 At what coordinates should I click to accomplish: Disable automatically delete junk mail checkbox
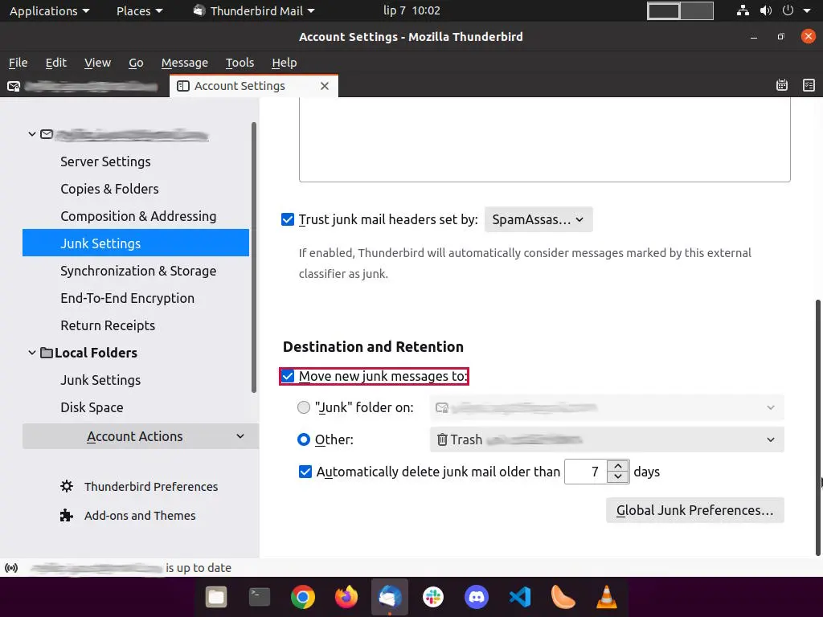(x=305, y=472)
